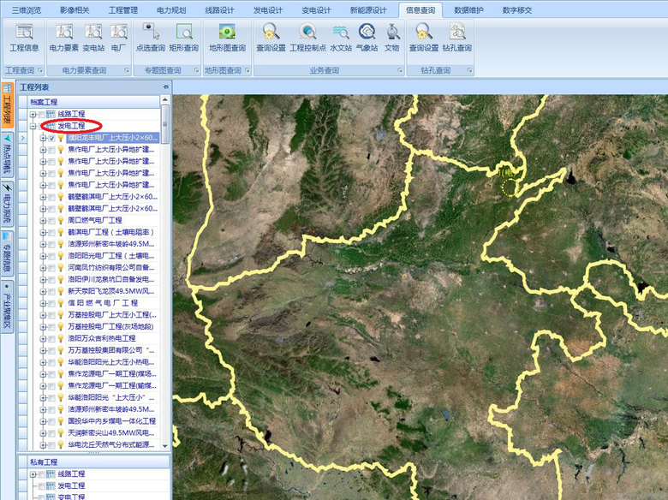Click the 电力要素 query icon

point(63,39)
